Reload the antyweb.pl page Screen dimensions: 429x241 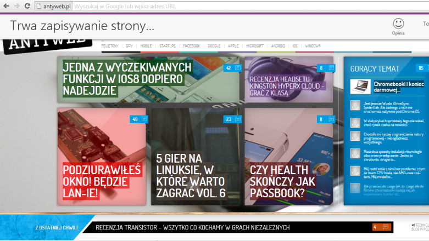tap(27, 5)
